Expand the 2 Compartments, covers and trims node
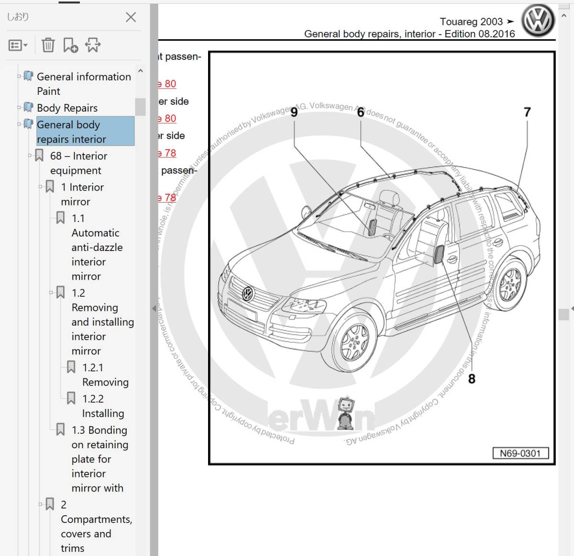 (40, 504)
